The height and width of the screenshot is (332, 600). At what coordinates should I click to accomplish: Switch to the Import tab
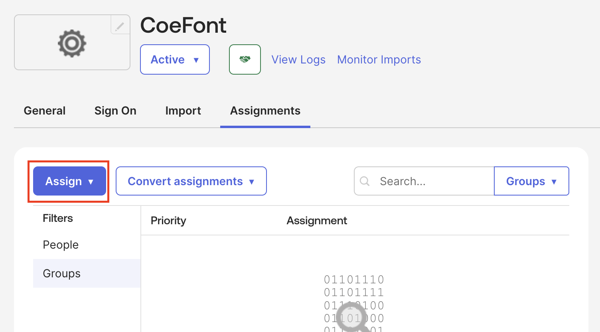(183, 111)
